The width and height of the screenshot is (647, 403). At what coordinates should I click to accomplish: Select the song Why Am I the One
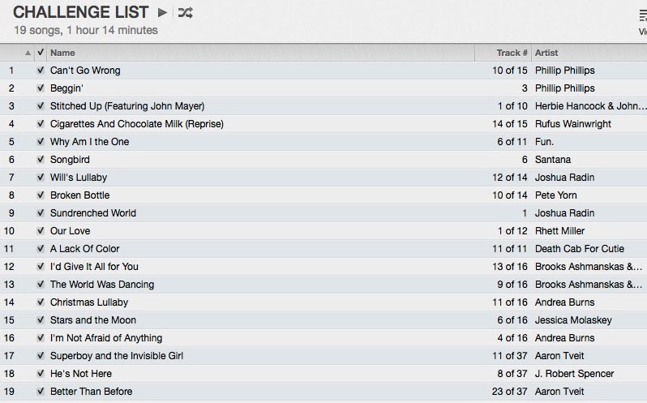pos(89,142)
